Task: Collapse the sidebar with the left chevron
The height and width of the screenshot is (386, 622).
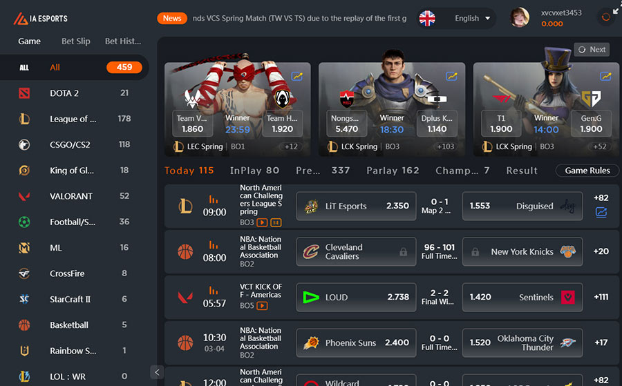Action: 157,372
